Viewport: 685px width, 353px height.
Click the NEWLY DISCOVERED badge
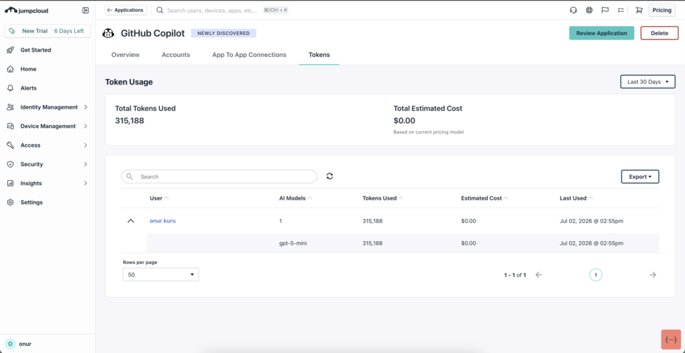click(x=223, y=33)
